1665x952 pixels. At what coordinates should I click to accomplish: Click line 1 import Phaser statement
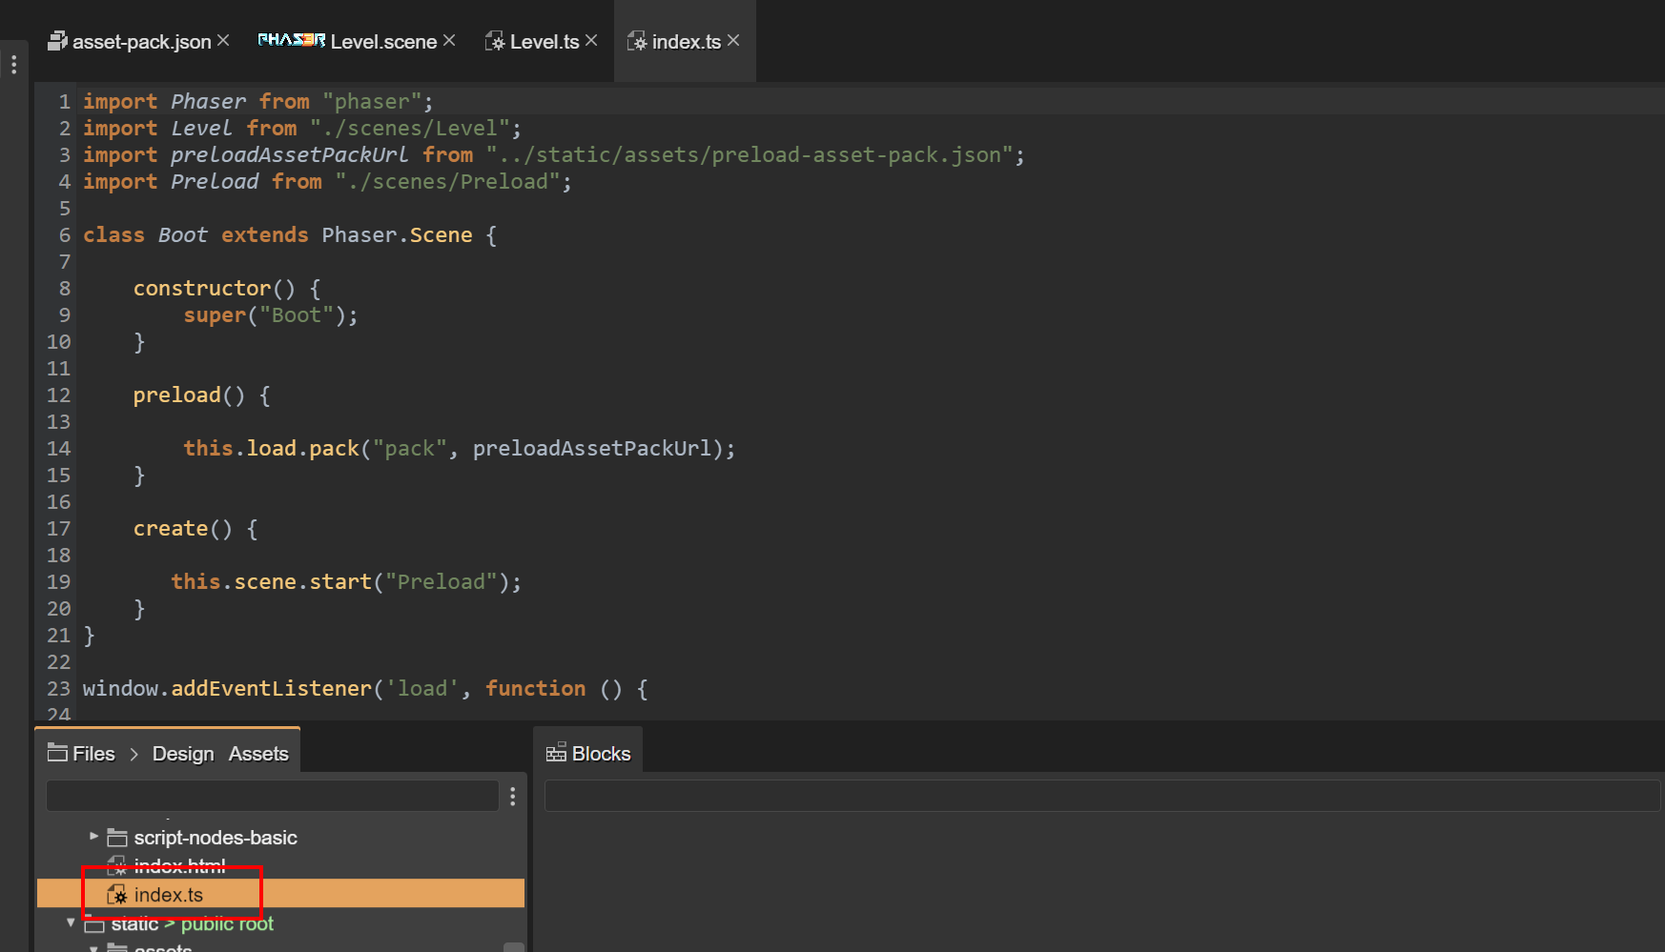(258, 101)
